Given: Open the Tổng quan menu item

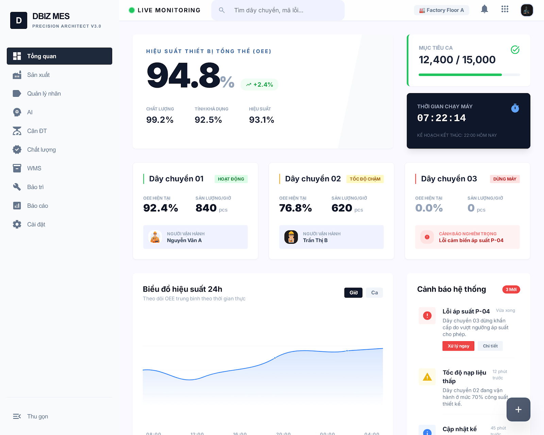Looking at the screenshot, I should click(x=60, y=56).
